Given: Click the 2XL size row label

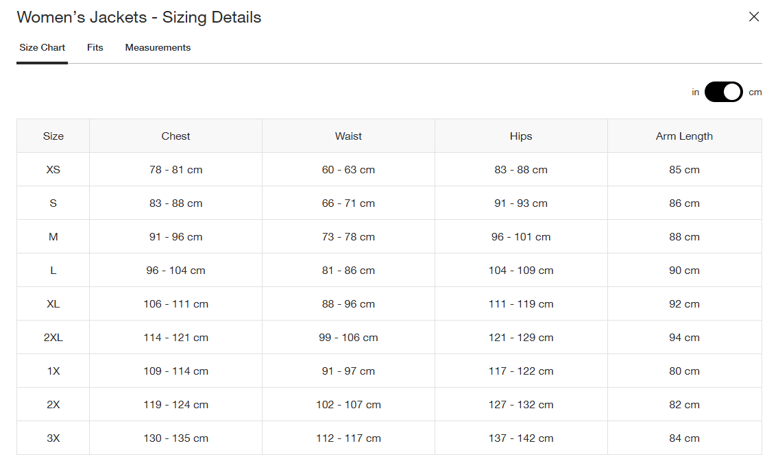Looking at the screenshot, I should click(53, 338).
